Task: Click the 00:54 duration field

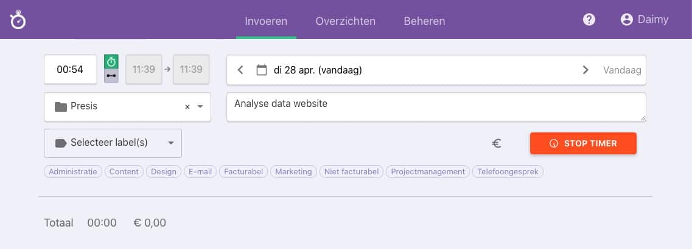Action: pyautogui.click(x=70, y=69)
